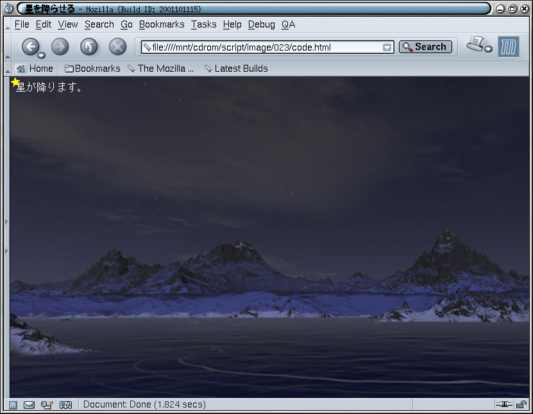
Task: Toggle the online/offline connection icon
Action: (503, 404)
